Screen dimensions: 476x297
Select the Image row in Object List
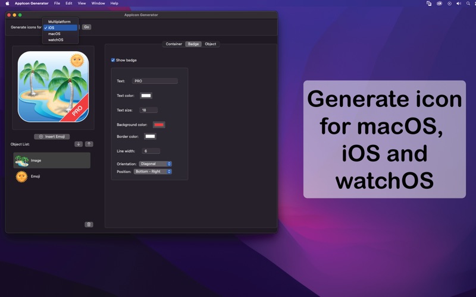click(52, 160)
